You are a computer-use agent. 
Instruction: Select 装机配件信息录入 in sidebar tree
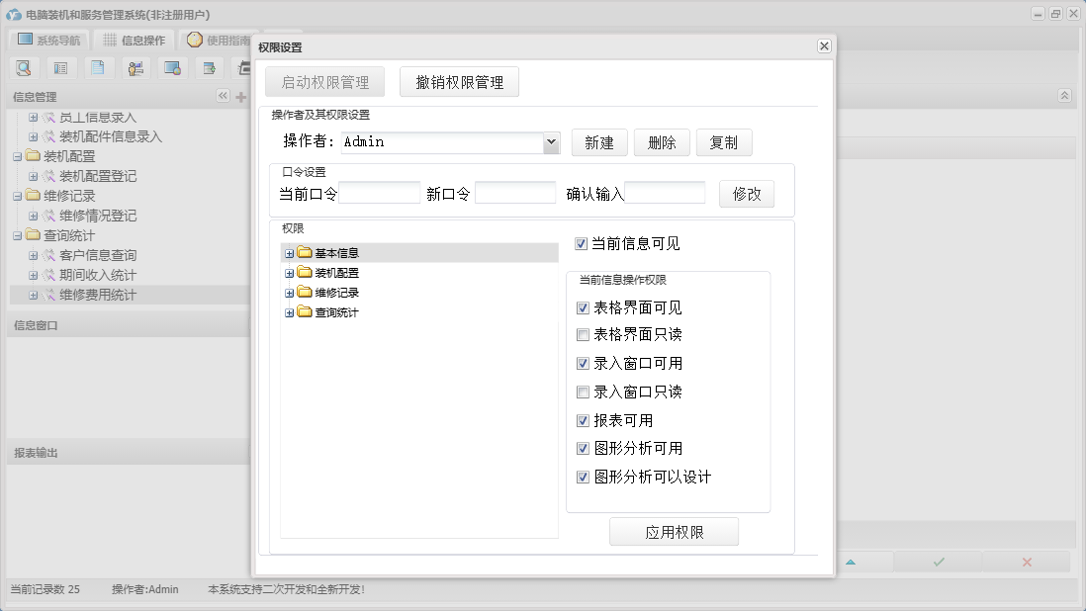click(x=110, y=137)
